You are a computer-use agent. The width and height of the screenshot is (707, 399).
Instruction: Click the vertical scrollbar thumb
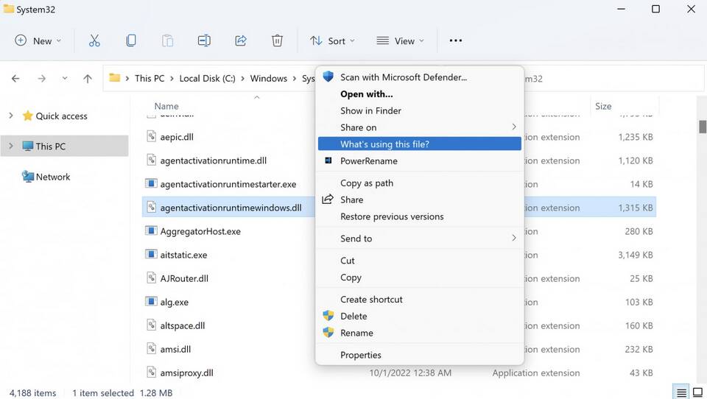click(703, 126)
